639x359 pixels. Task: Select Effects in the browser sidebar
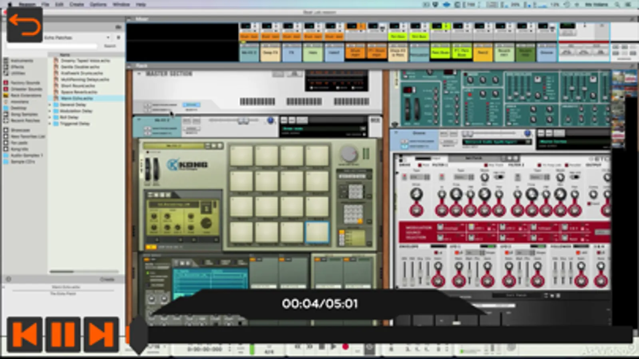pos(18,67)
